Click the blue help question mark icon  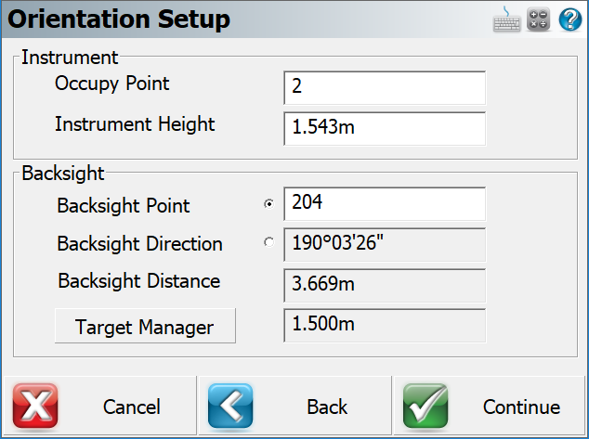[570, 19]
